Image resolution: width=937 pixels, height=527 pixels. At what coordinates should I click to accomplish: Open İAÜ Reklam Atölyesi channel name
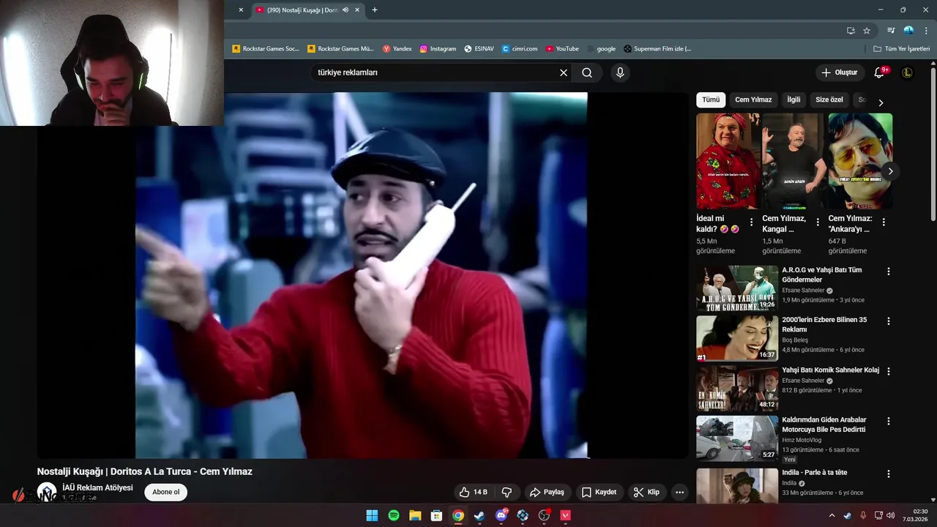97,487
